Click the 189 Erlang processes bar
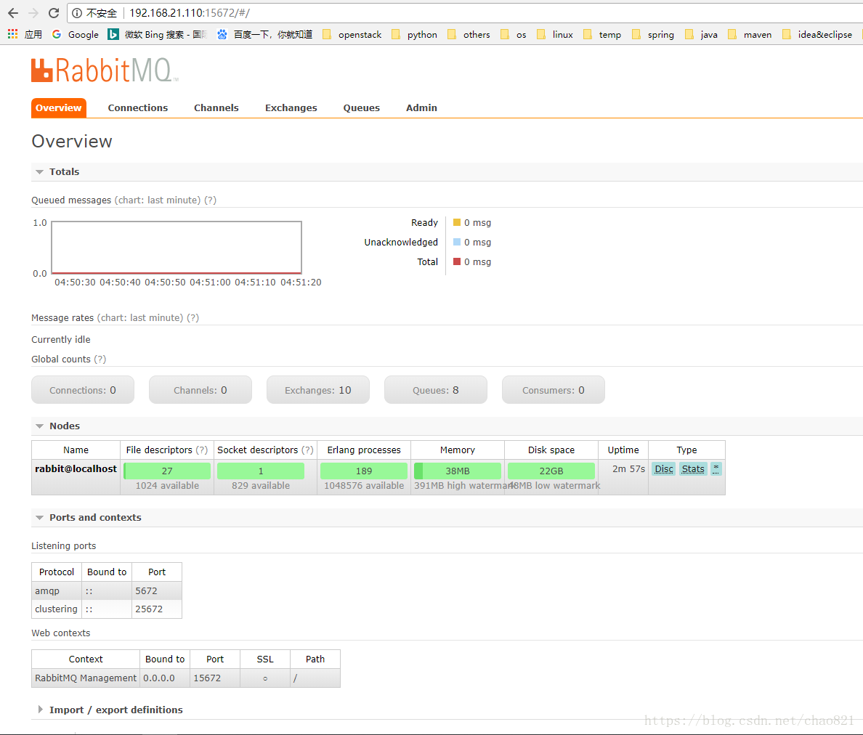 (x=364, y=471)
